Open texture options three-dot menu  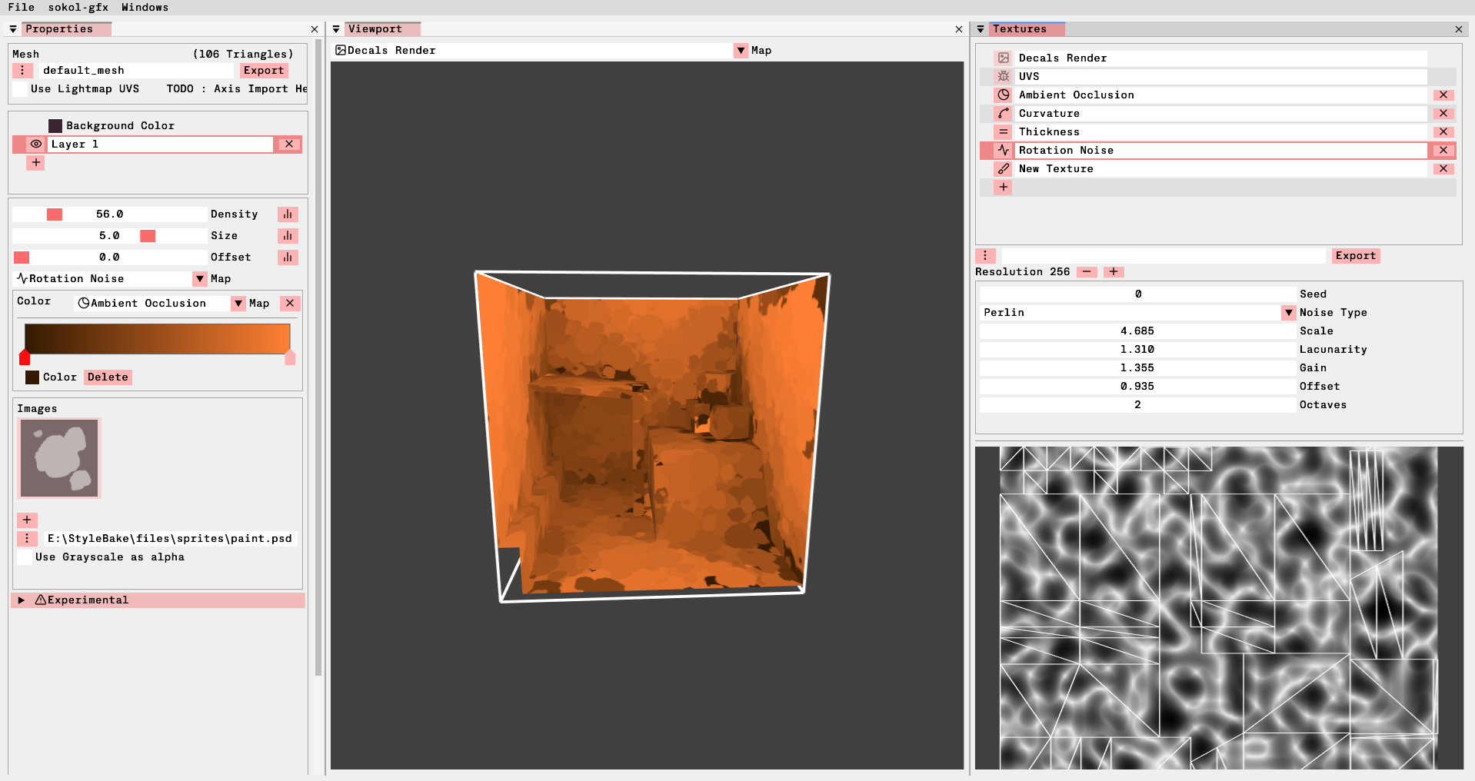coord(985,255)
